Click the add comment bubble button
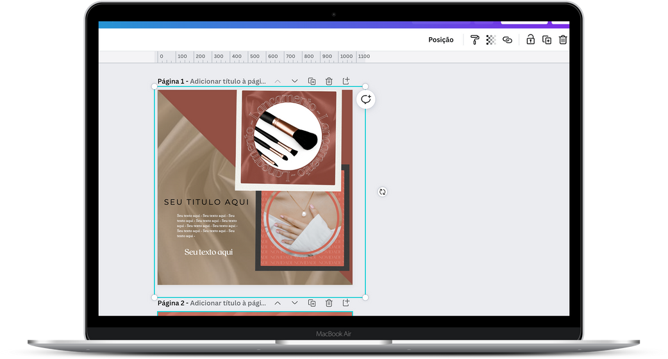Image resolution: width=668 pixels, height=359 pixels. pos(366,99)
